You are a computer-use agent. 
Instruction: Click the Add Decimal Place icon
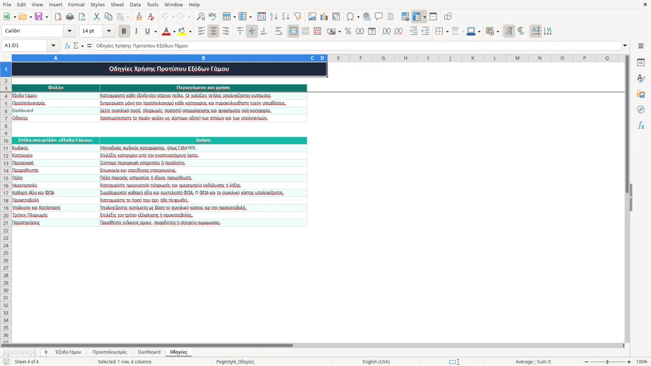[x=386, y=31]
